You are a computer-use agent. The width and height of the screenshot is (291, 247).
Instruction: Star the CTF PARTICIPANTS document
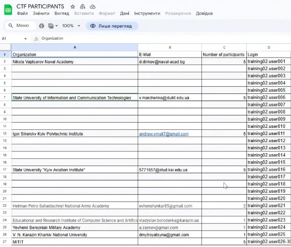click(x=72, y=6)
